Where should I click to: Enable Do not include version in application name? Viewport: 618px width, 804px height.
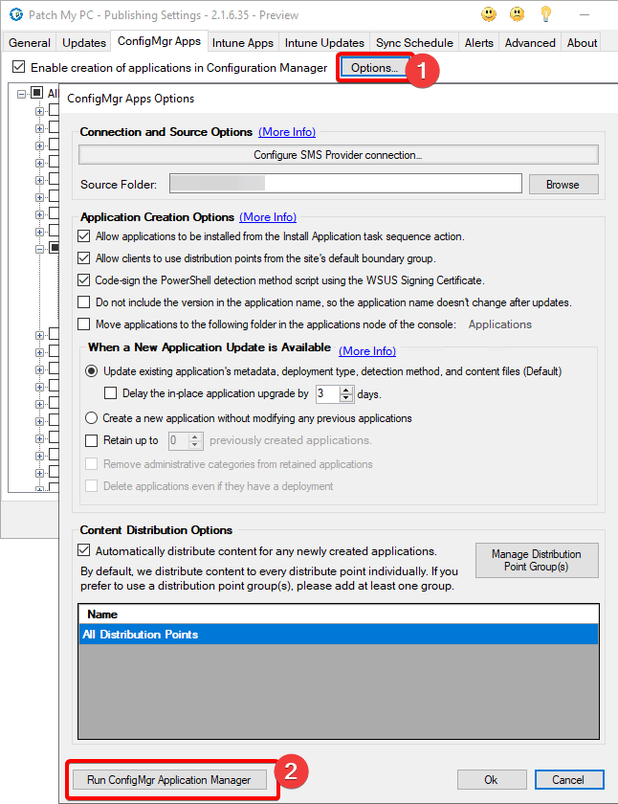tap(83, 302)
